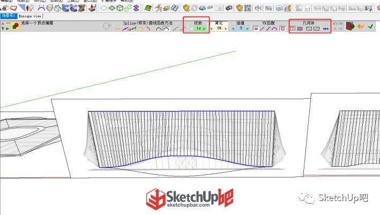The height and width of the screenshot is (215, 380).
Task: Open the sliders settings icon
Action: [x=269, y=8]
